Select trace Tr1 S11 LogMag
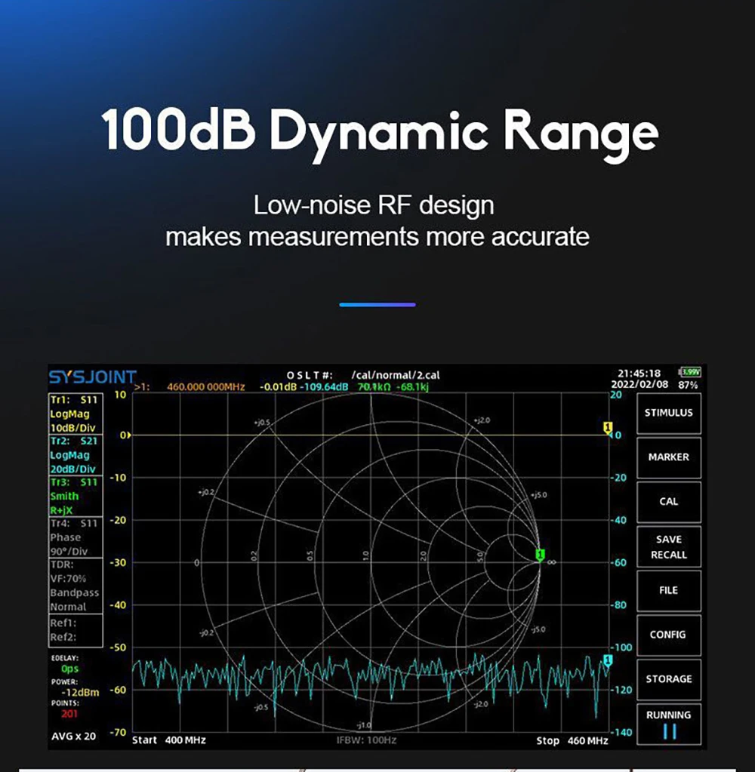Image resolution: width=755 pixels, height=772 pixels. click(x=75, y=414)
